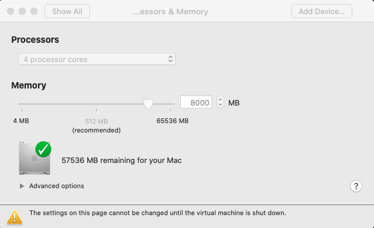Click the Add Device... button
374x228 pixels.
pos(321,11)
